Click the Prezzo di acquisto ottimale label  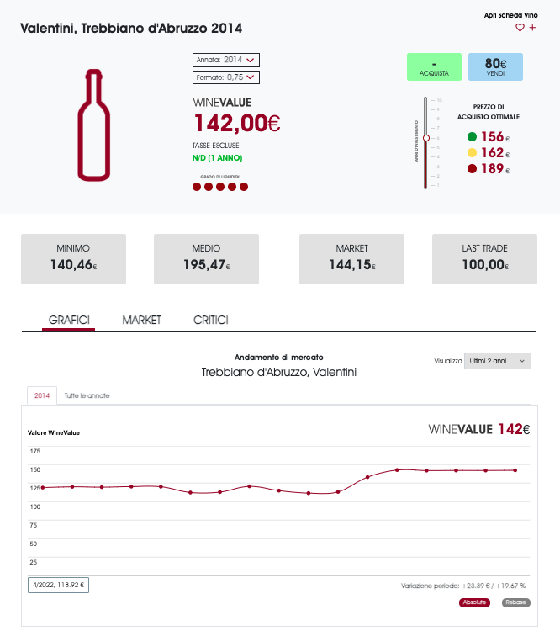[x=489, y=112]
